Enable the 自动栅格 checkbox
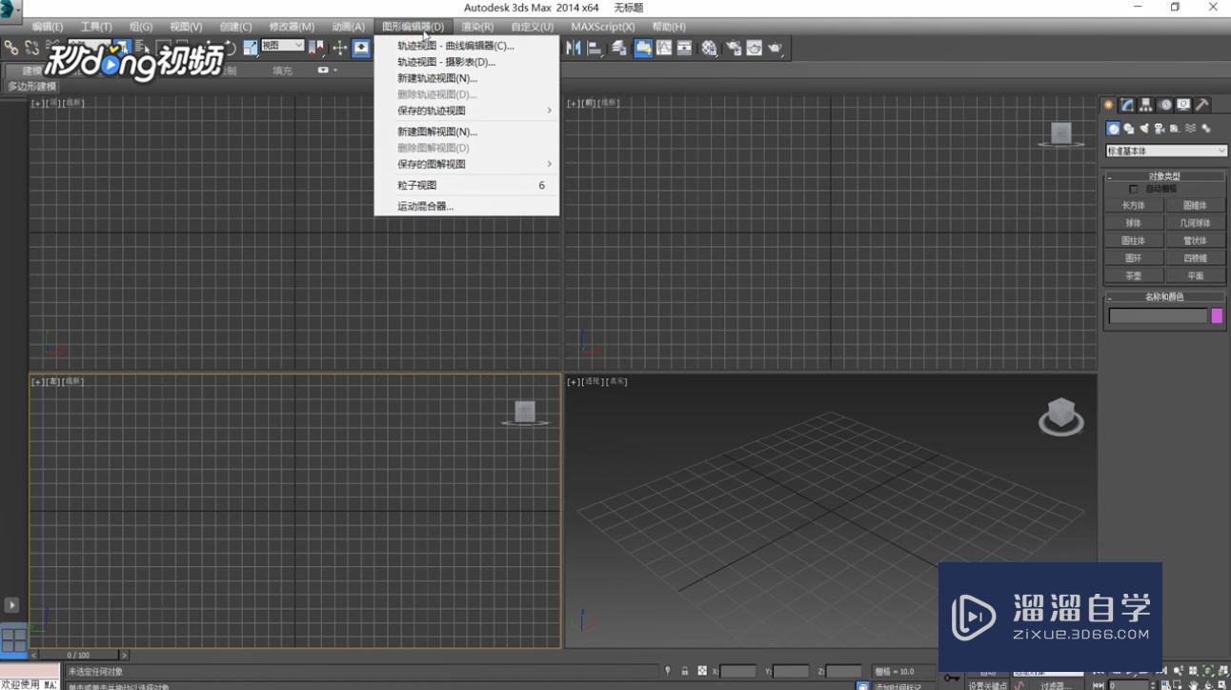The width and height of the screenshot is (1231, 690). [x=1134, y=188]
